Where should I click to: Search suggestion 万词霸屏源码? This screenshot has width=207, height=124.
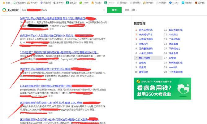(x=146, y=49)
